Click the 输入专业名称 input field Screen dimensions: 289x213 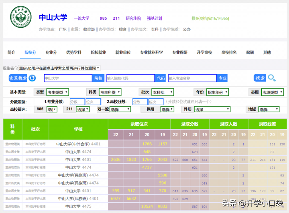click(x=192, y=78)
